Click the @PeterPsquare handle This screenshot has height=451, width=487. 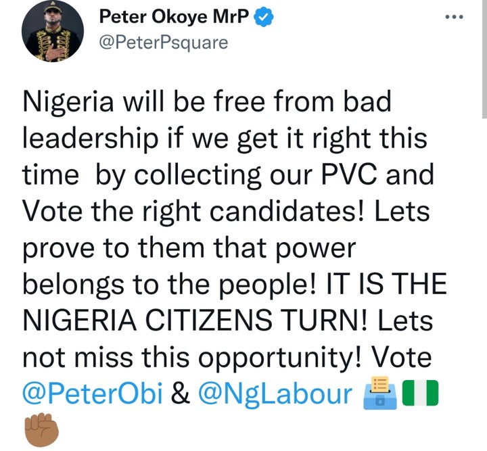coord(163,43)
